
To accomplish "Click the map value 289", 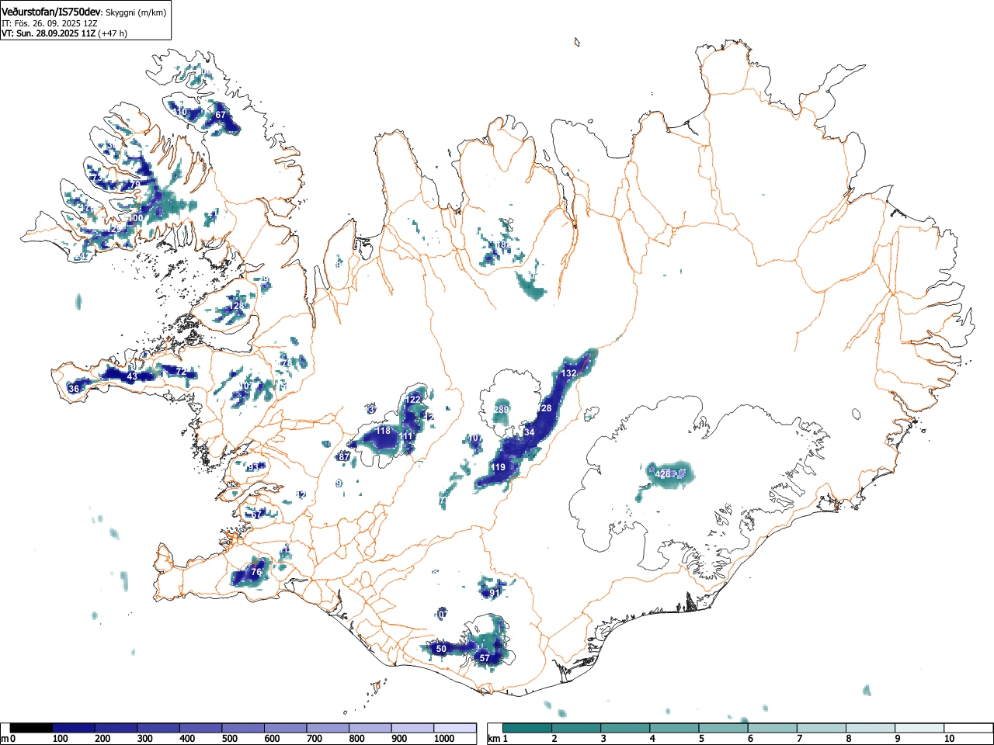I will click(501, 410).
